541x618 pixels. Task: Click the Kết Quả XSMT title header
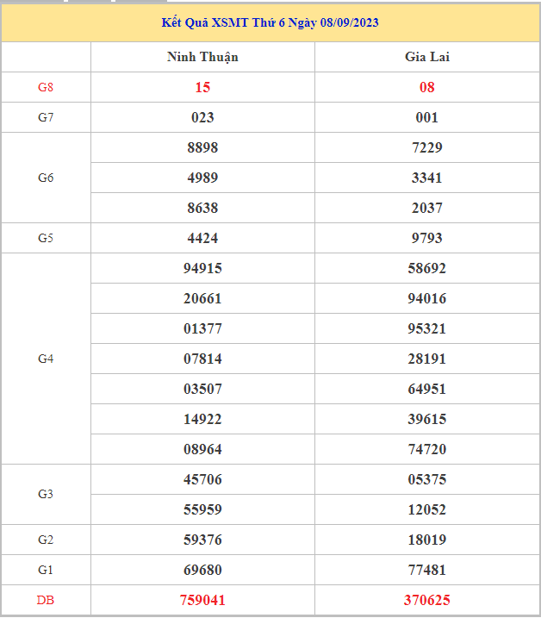click(x=270, y=22)
